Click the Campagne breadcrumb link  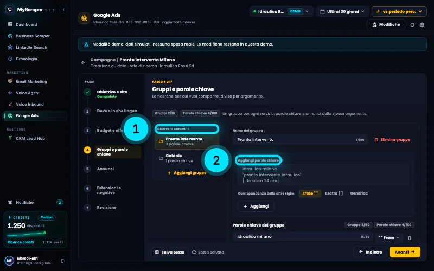click(x=103, y=60)
